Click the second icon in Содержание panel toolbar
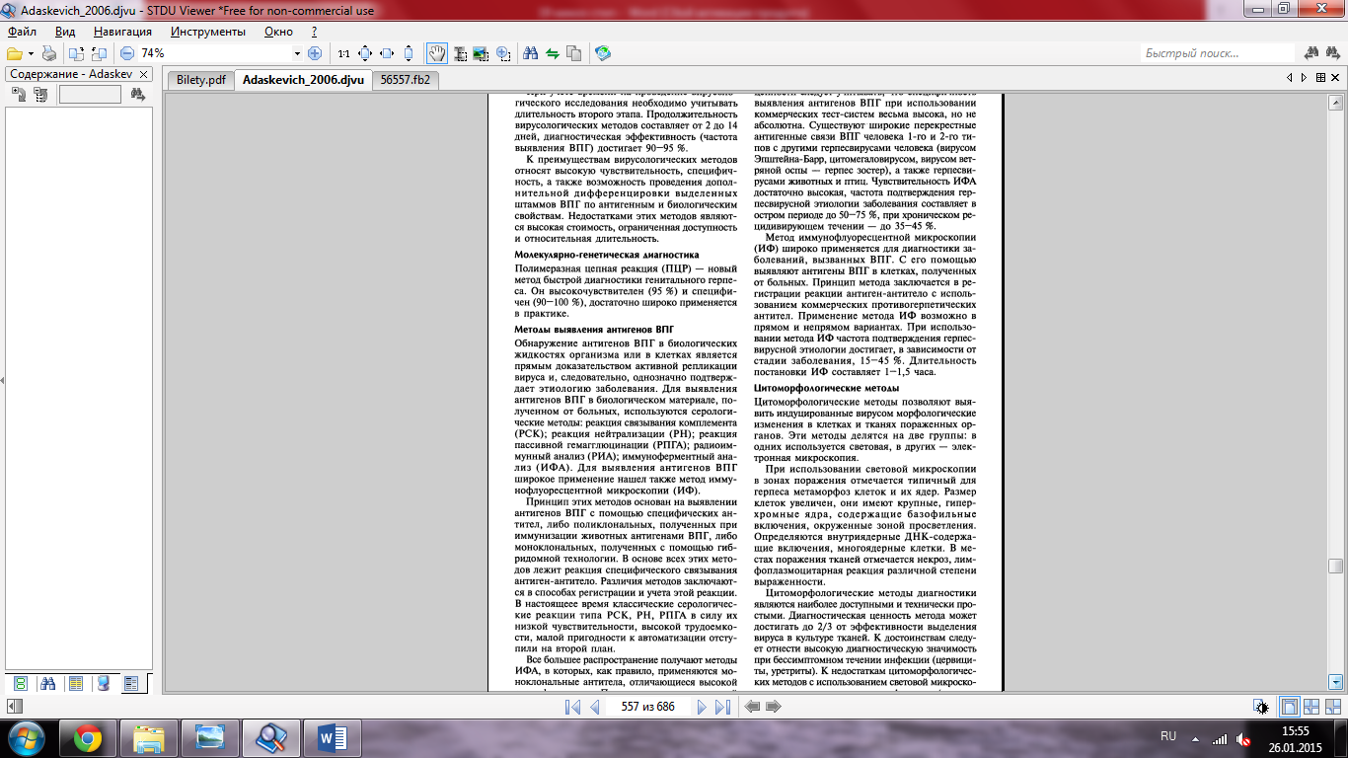Viewport: 1348px width, 758px height. [x=39, y=95]
